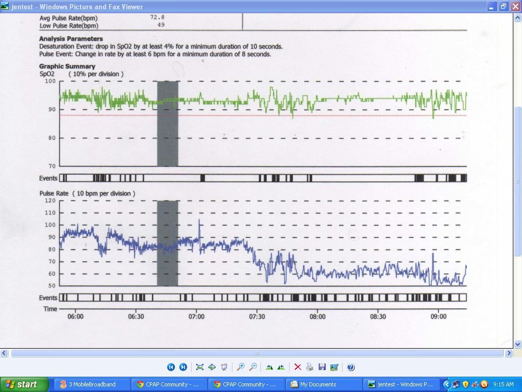The width and height of the screenshot is (522, 392).
Task: Click the network connection tray icon
Action: (456, 384)
